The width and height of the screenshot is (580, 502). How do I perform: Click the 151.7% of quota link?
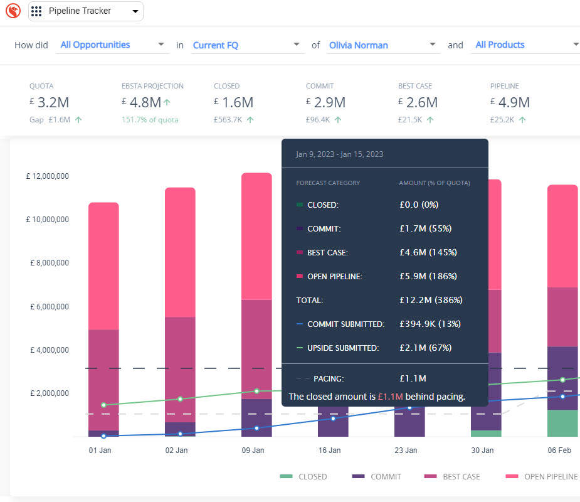point(150,120)
